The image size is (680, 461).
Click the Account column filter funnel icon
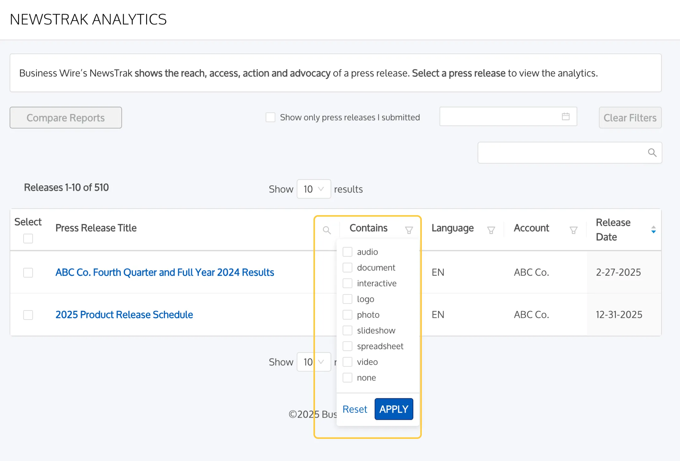(x=573, y=230)
